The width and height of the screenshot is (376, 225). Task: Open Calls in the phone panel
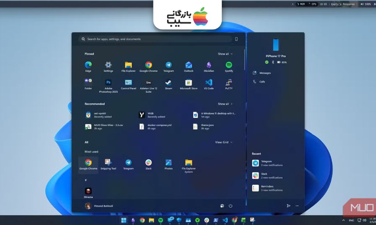click(x=259, y=82)
